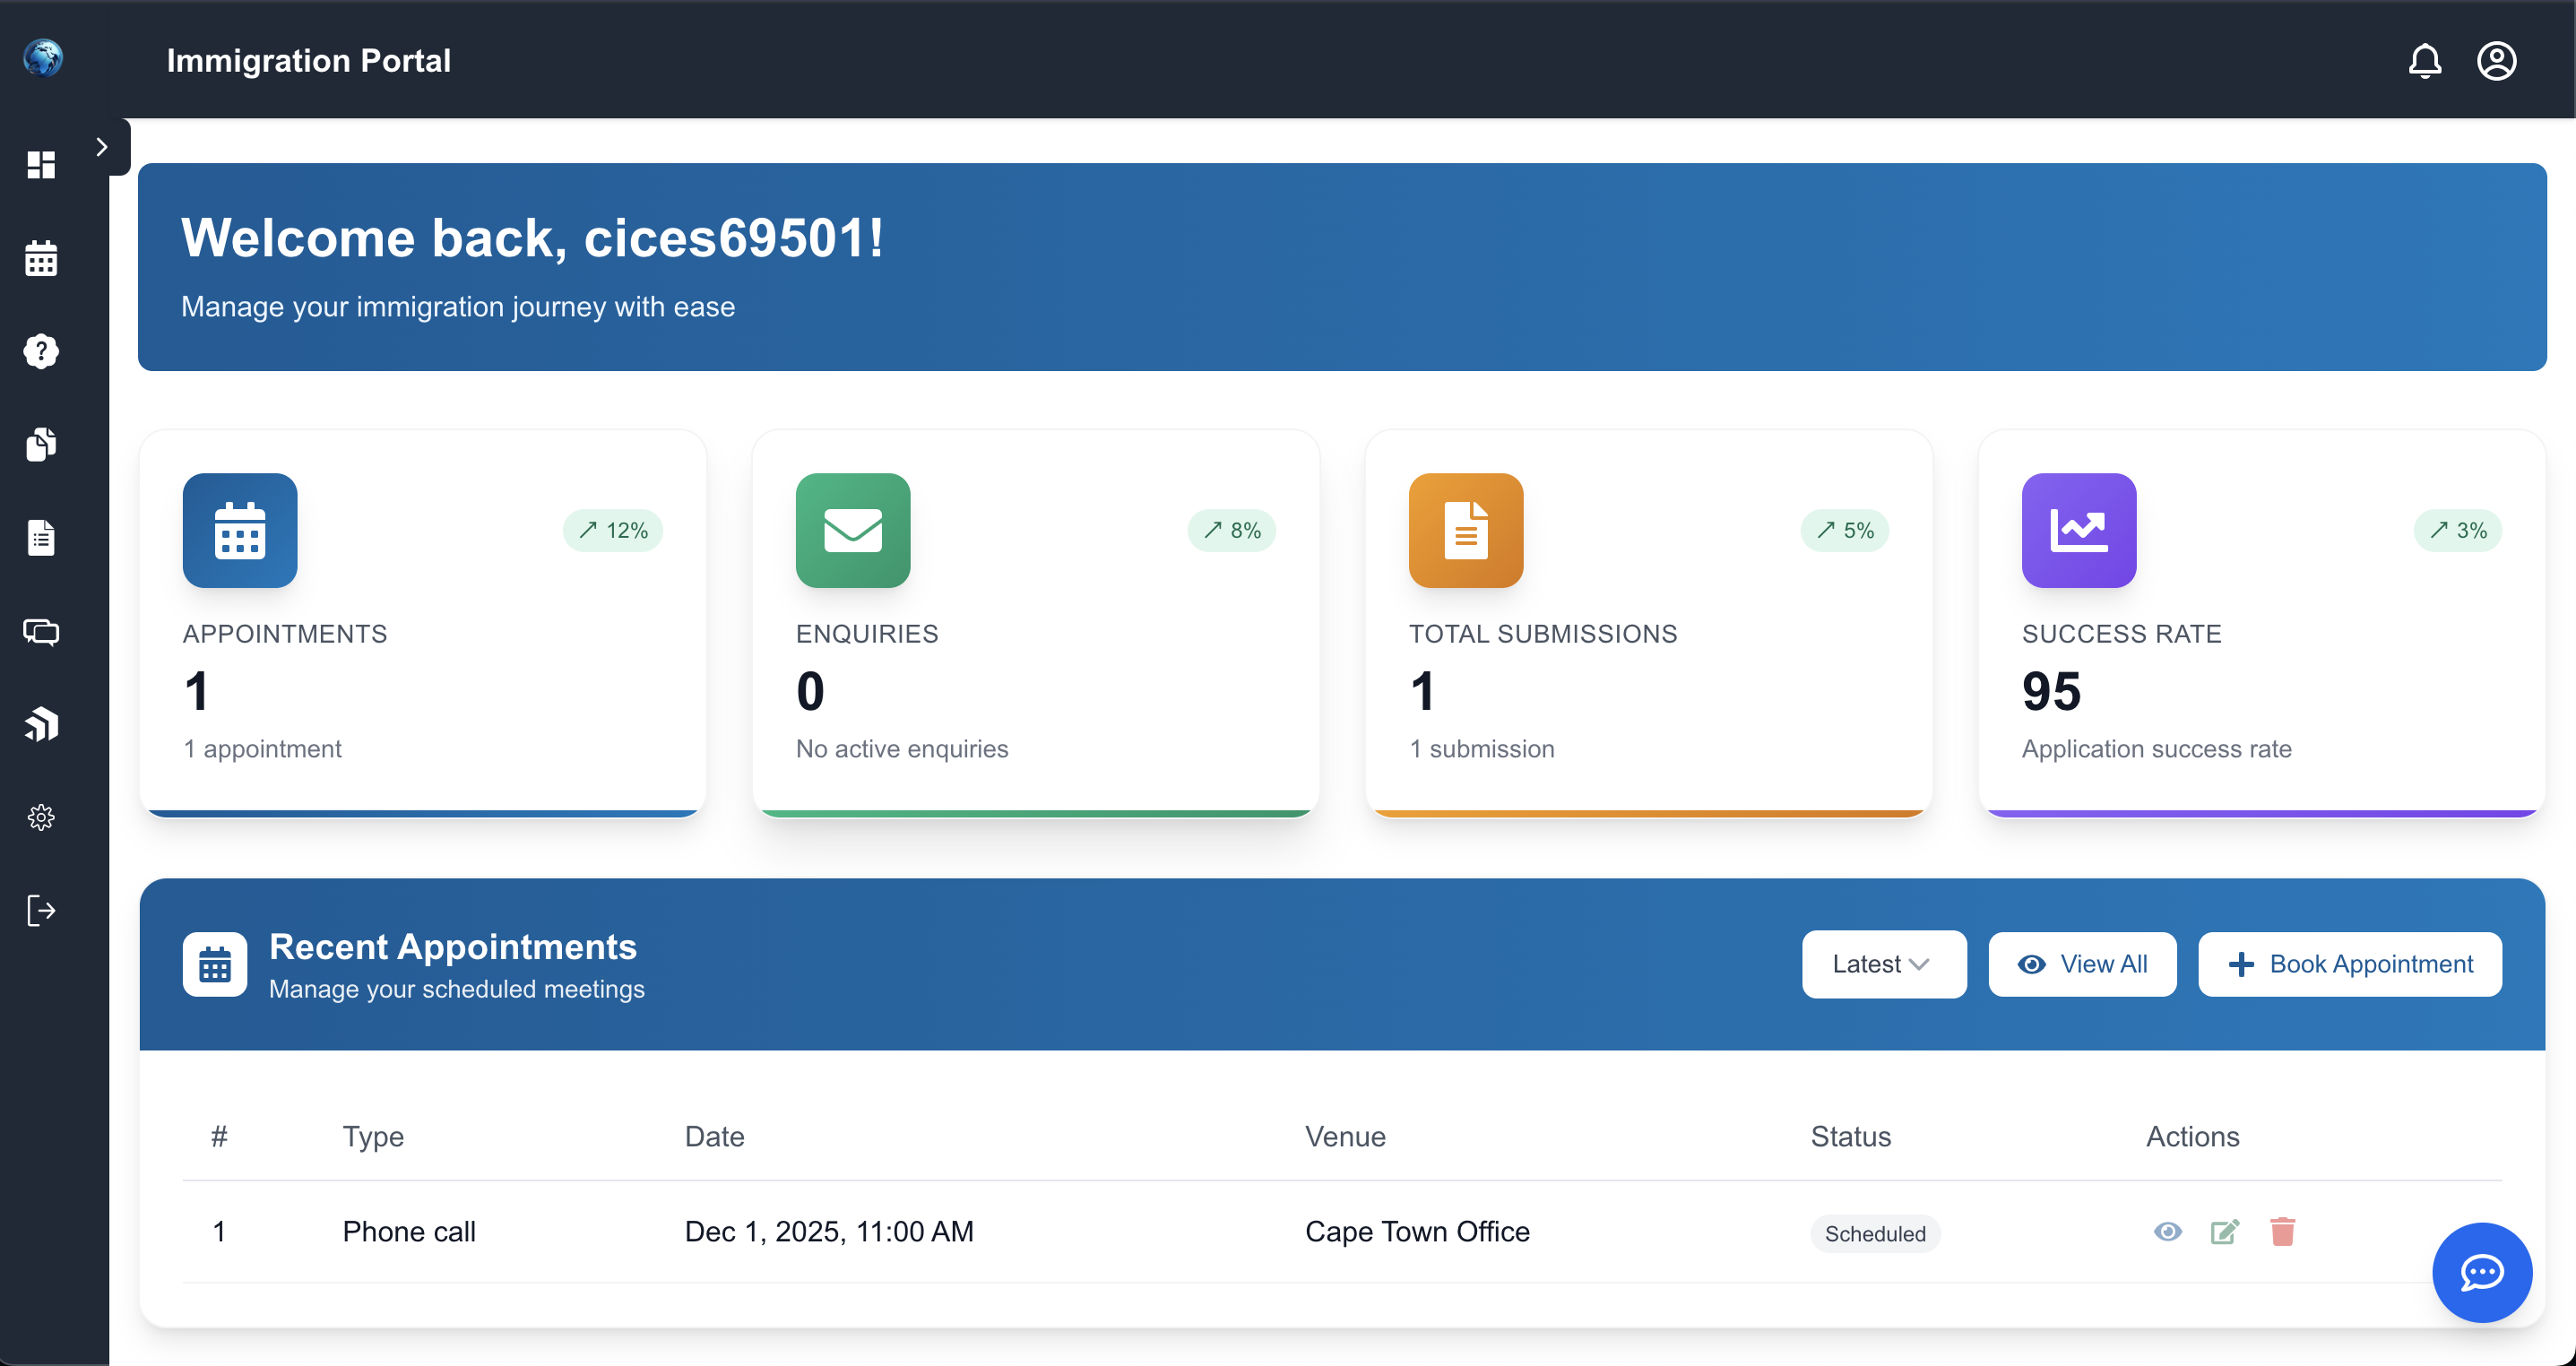
Task: Click the copy documents icon in sidebar
Action: pyautogui.click(x=41, y=444)
